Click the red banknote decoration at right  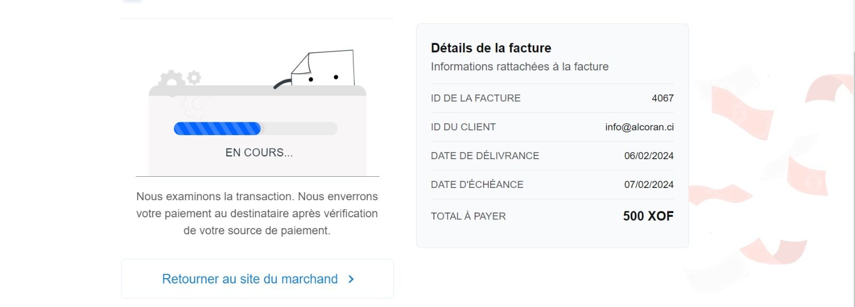point(742,113)
